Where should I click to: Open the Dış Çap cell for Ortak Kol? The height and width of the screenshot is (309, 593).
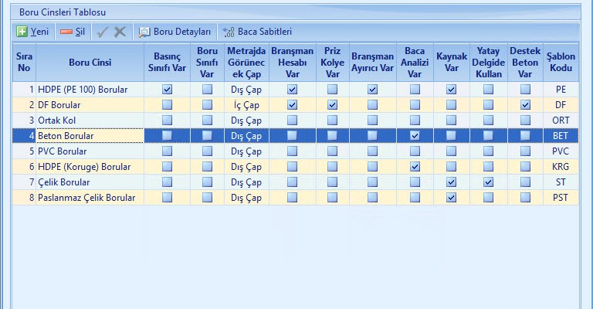point(246,121)
